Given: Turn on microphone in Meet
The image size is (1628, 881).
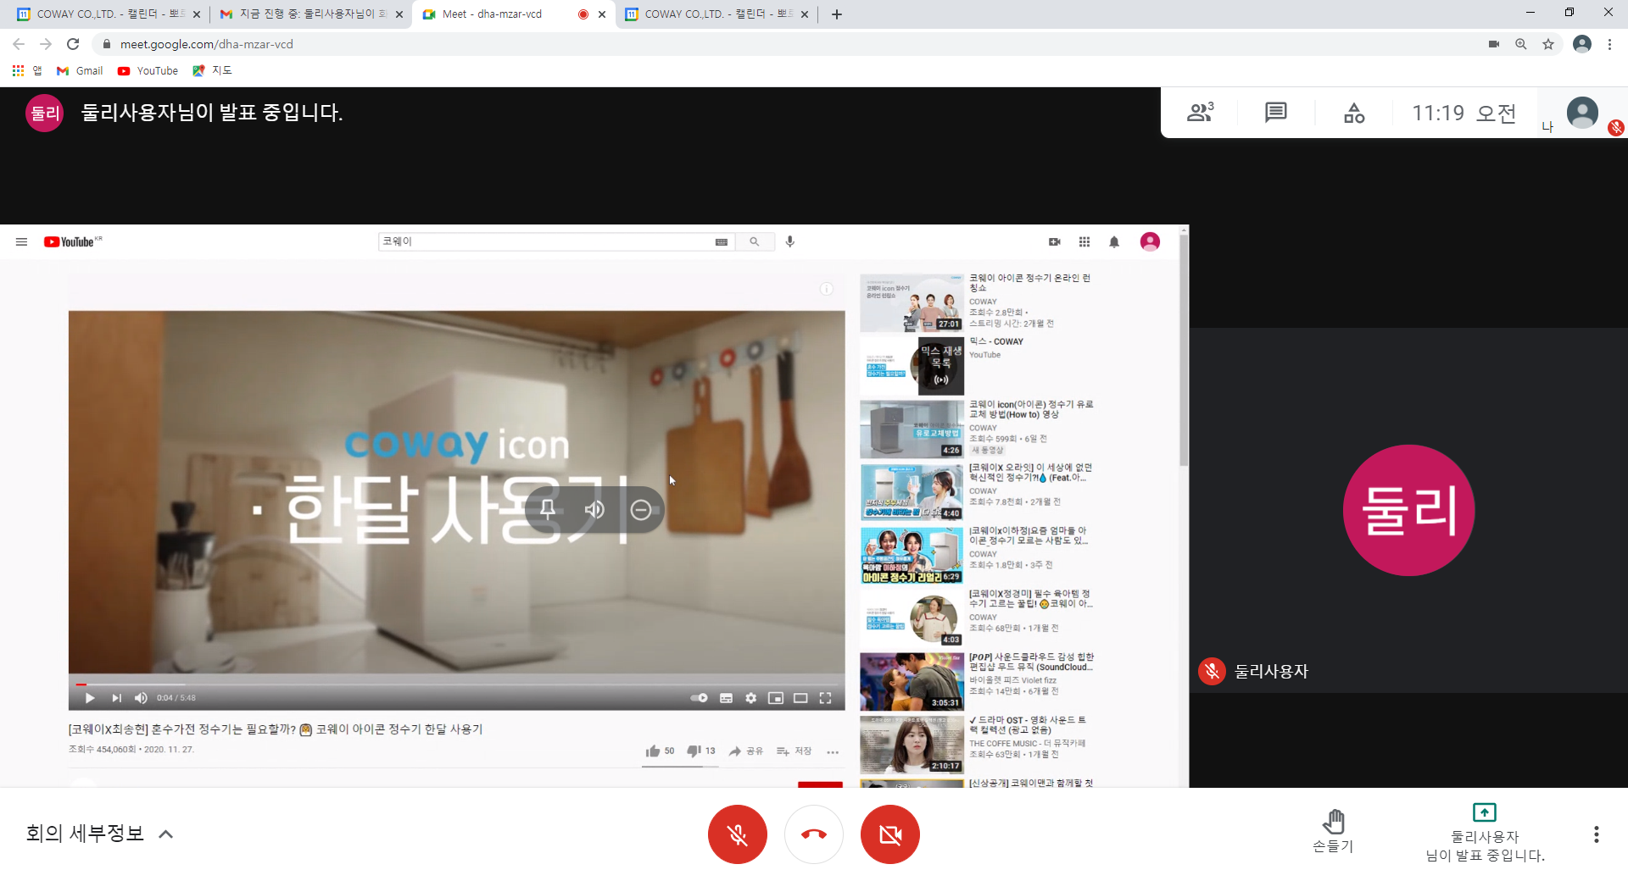Looking at the screenshot, I should (x=738, y=834).
